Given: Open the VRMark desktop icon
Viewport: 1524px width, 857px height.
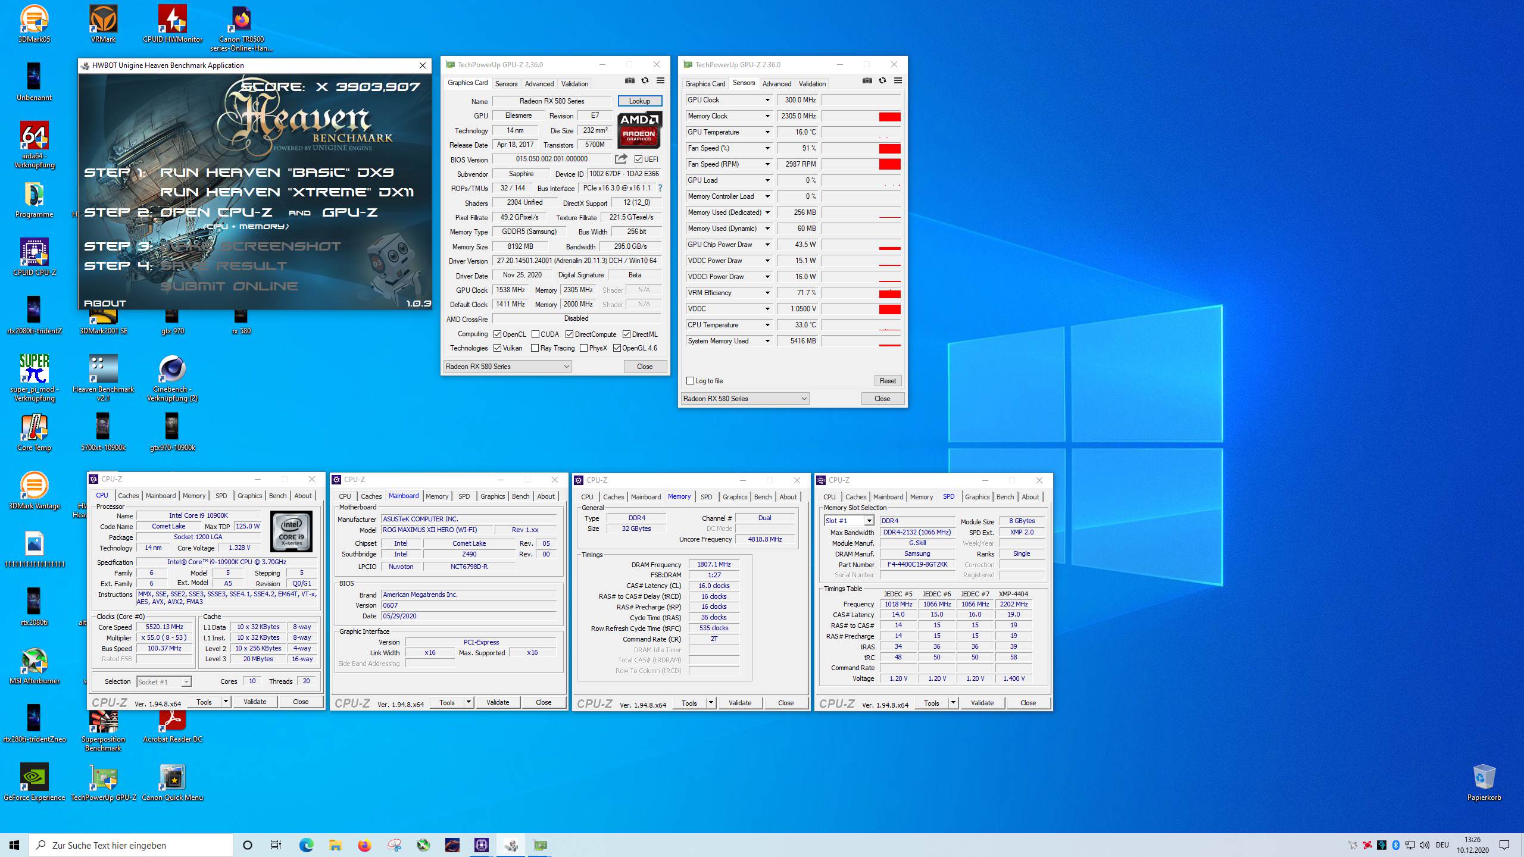Looking at the screenshot, I should pos(103,24).
